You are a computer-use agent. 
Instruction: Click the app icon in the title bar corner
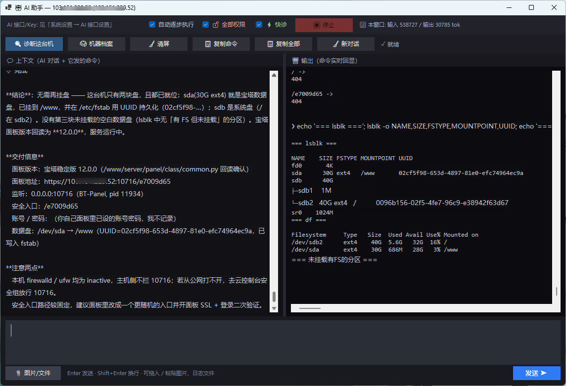click(x=8, y=7)
